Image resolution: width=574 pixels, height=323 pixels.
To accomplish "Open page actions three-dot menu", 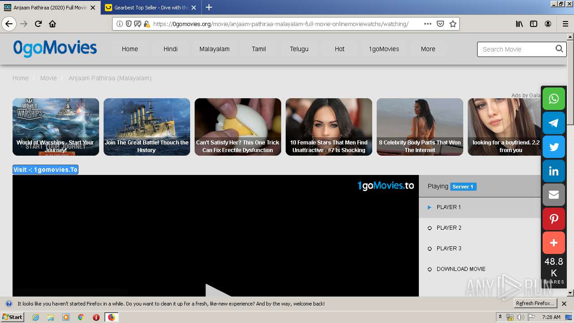I will (x=427, y=24).
